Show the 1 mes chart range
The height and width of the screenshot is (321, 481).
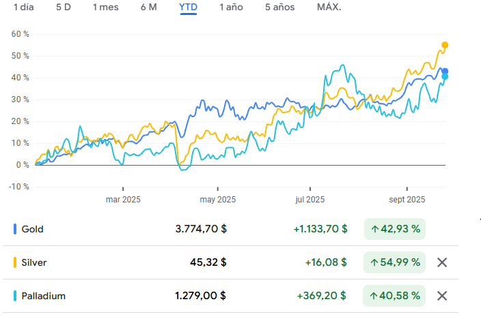click(x=105, y=7)
